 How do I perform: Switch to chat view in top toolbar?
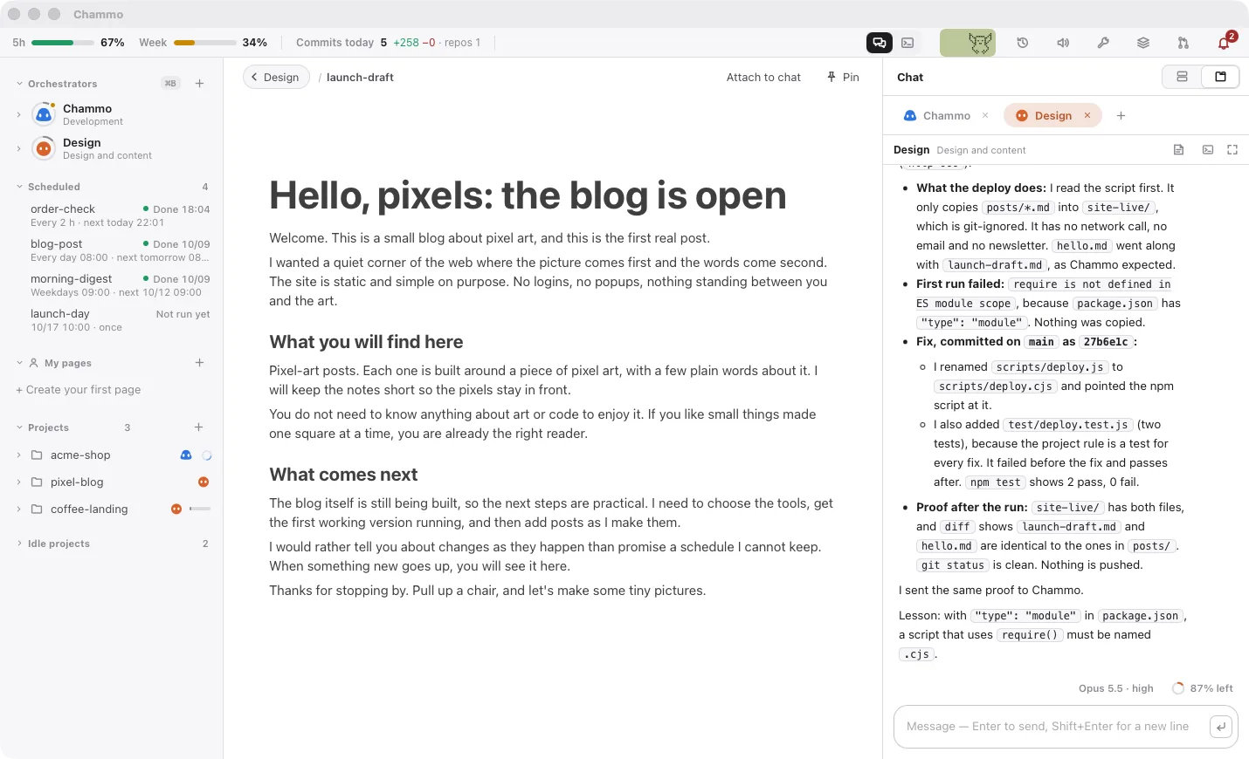tap(880, 43)
